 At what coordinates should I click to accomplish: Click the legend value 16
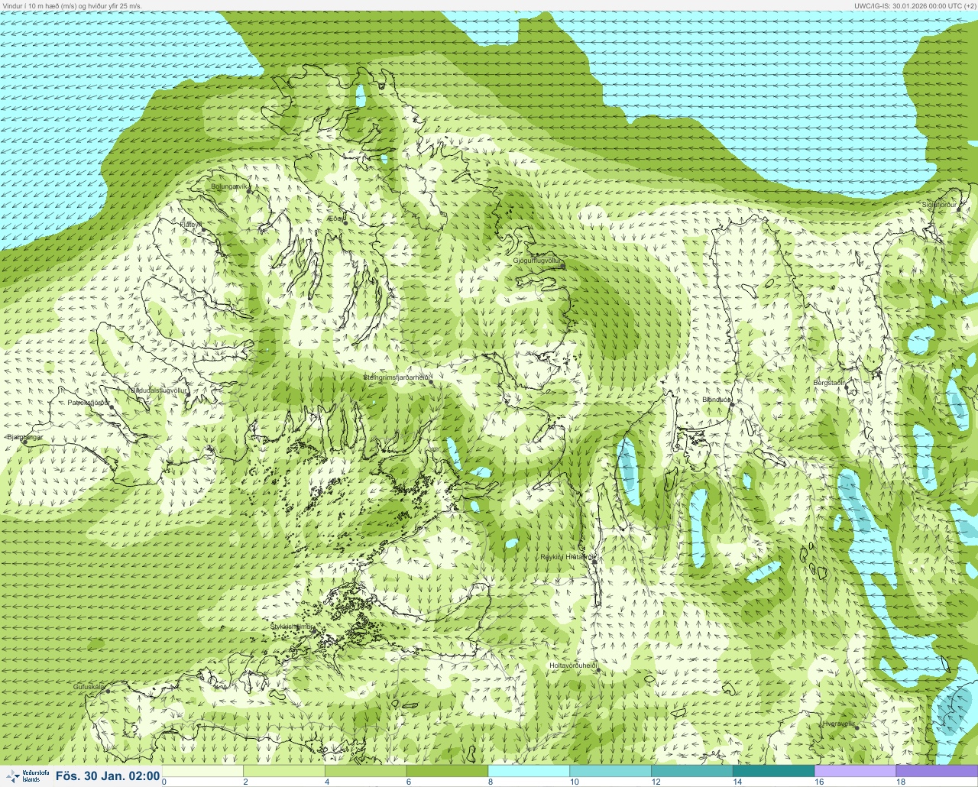point(819,782)
